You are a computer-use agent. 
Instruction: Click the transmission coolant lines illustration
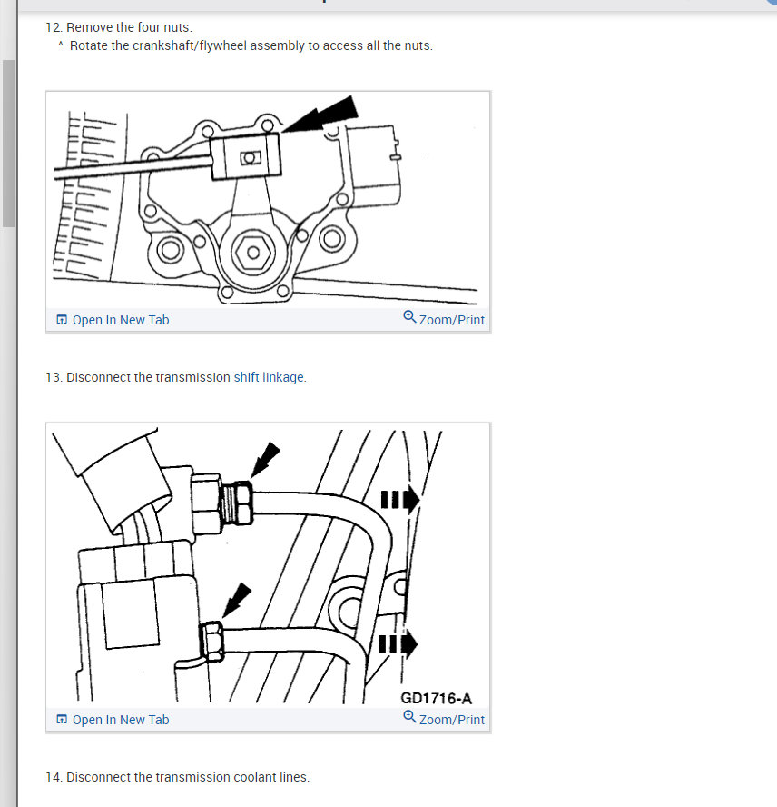pos(268,565)
